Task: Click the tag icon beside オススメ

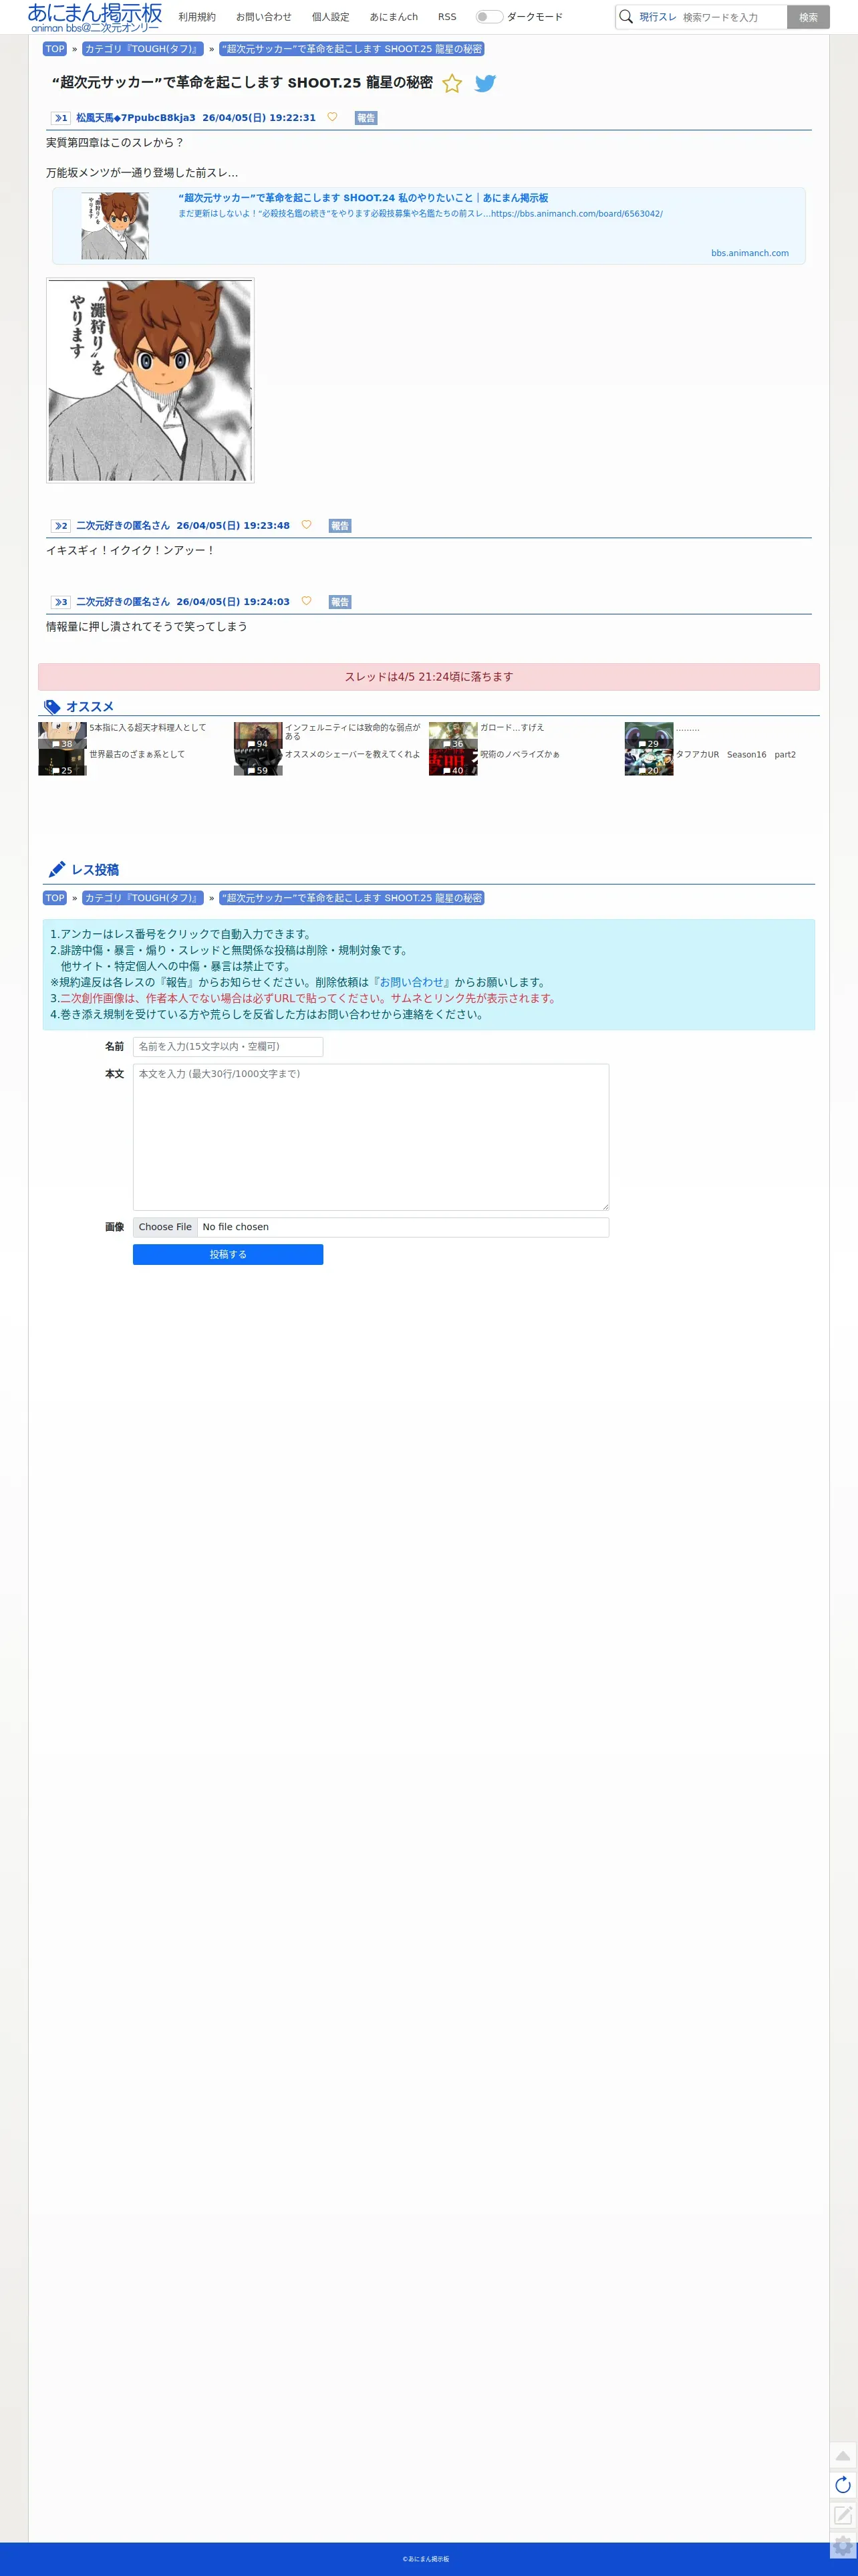Action: pyautogui.click(x=53, y=707)
